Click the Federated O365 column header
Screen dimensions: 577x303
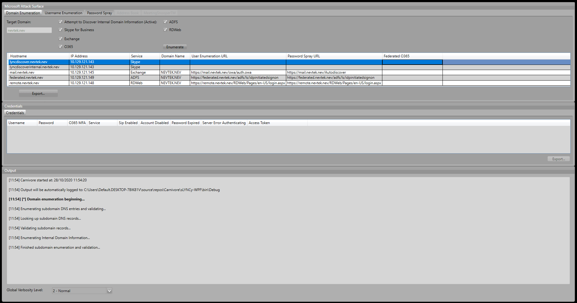397,56
